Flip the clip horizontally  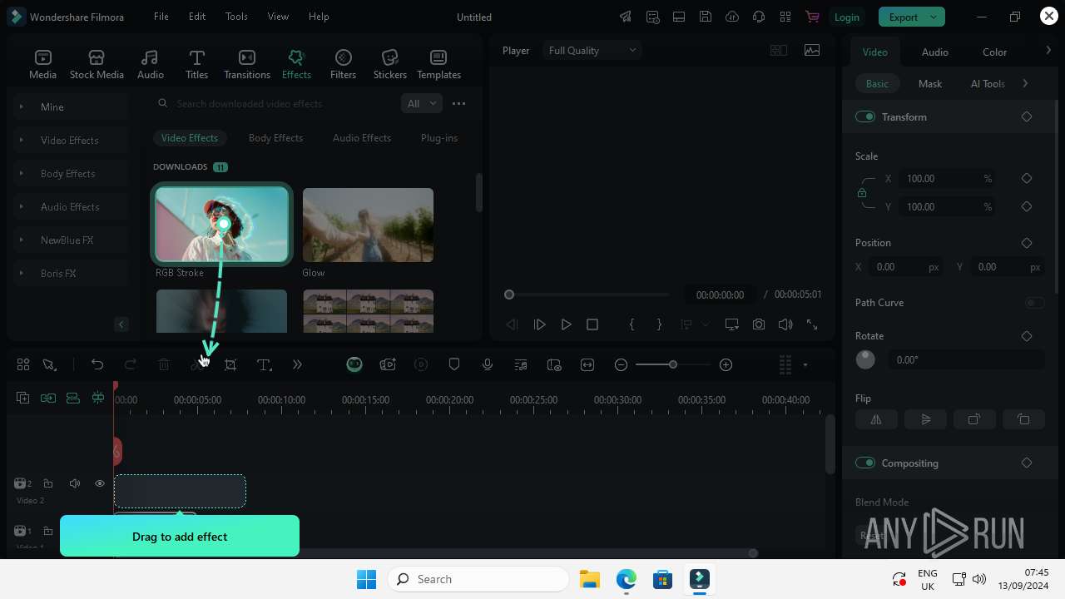click(x=876, y=419)
